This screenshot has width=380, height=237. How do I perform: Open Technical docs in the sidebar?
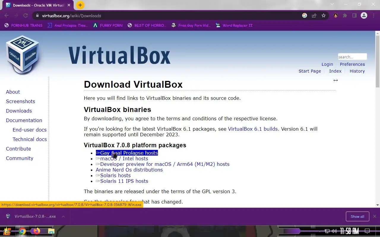pyautogui.click(x=30, y=139)
